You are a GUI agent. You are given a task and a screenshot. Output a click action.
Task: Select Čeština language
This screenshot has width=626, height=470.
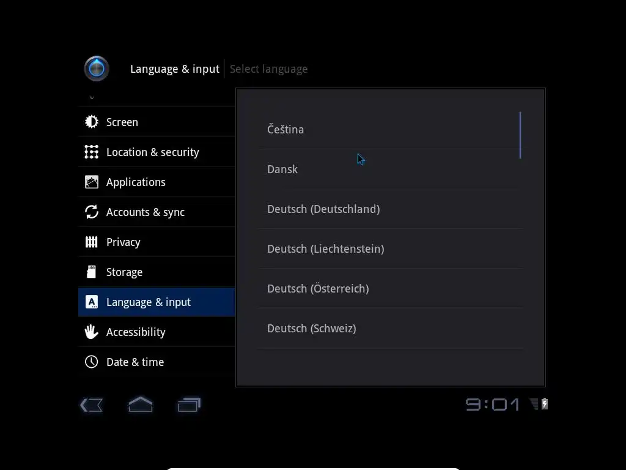[x=390, y=130]
